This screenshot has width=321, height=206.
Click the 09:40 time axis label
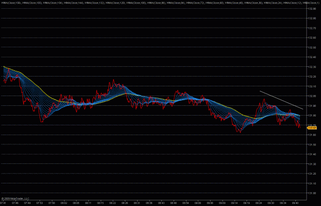(x=295, y=203)
